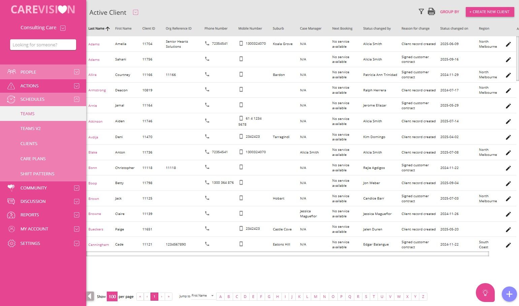Click the 'Looking for someone?' search field
The height and width of the screenshot is (306, 519).
pos(43,45)
